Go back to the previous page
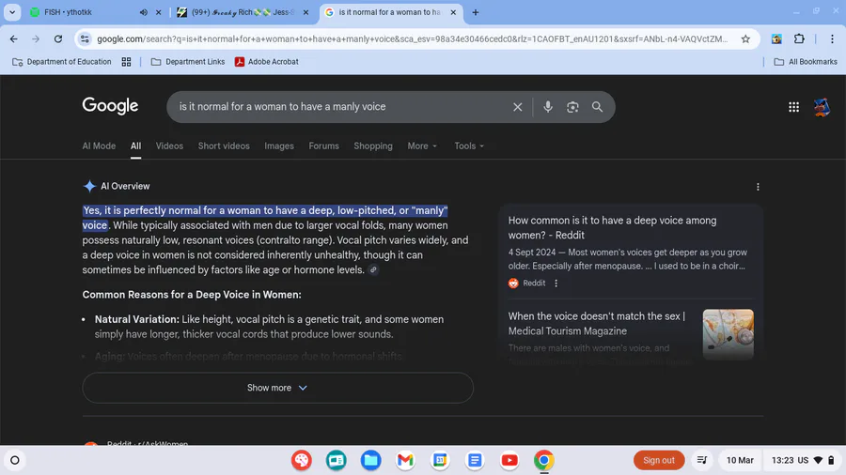 [x=14, y=38]
